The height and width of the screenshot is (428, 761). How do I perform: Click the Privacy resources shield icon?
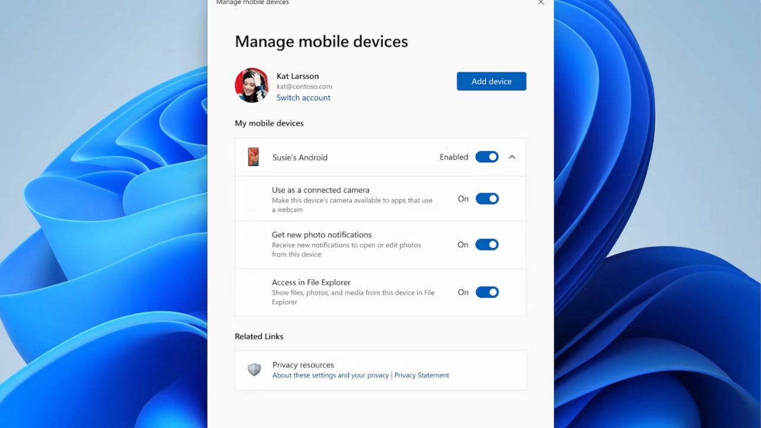click(254, 369)
